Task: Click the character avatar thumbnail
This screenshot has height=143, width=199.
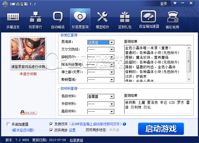Action: [28, 49]
